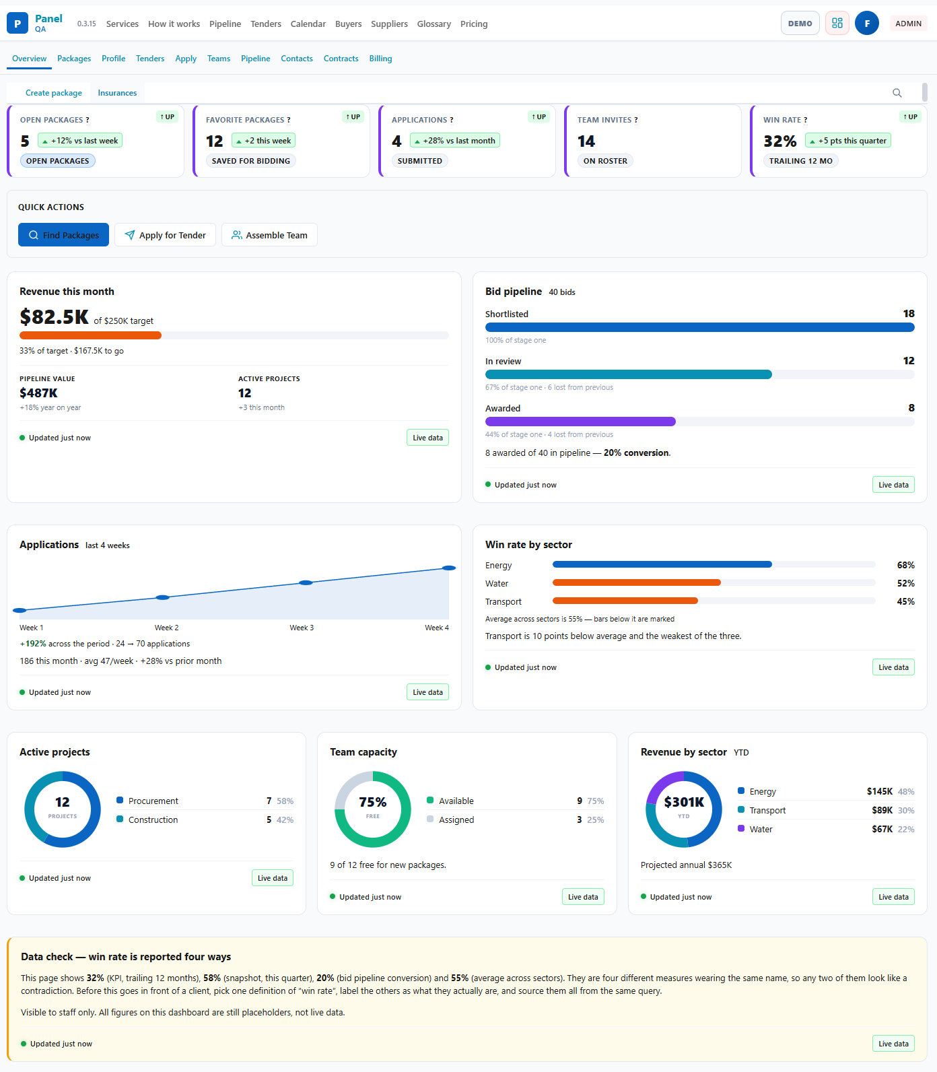Click Live data in Revenue this month card
This screenshot has height=1072, width=937.
pyautogui.click(x=427, y=438)
